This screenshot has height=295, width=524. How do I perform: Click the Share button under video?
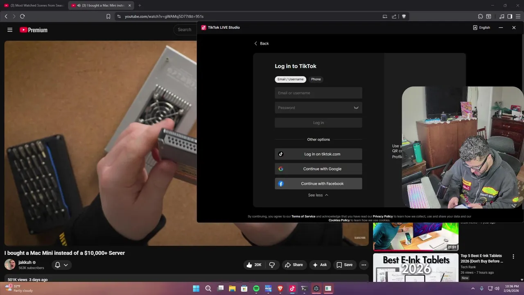[x=294, y=265]
